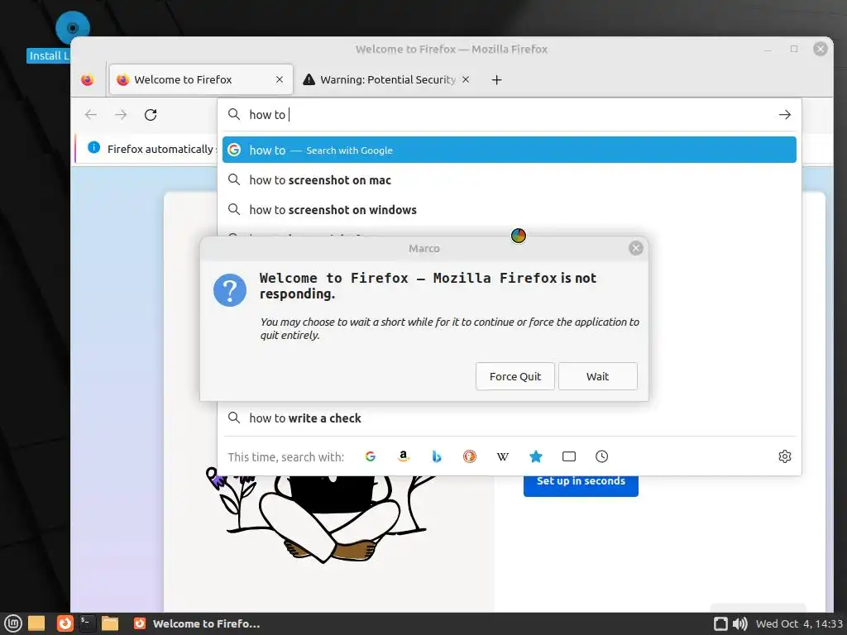Screen dimensions: 847x635
Task: Choose 'how to write a check' suggestion
Action: [x=510, y=418]
